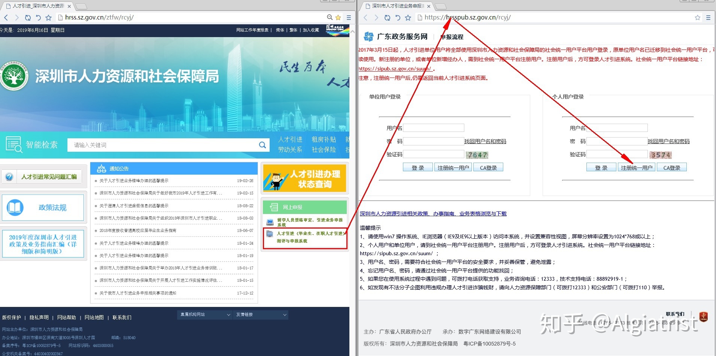Open new tab in right browser window
Viewport: 716px width, 356px height.
coord(441,6)
